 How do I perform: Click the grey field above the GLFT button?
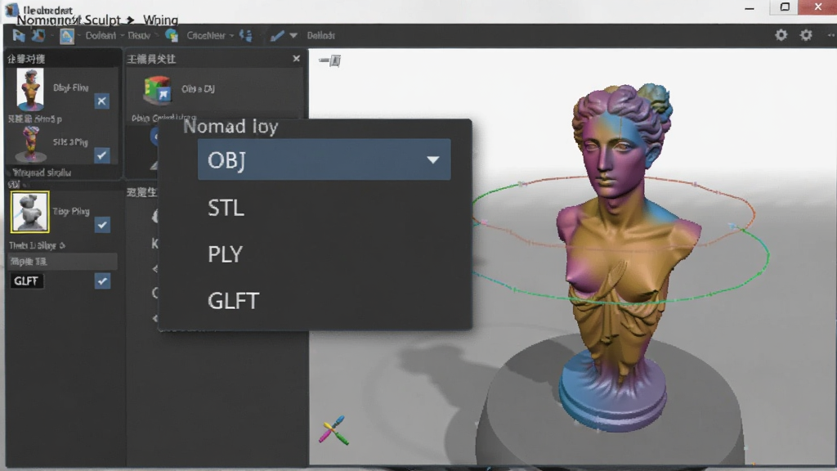[x=62, y=262]
